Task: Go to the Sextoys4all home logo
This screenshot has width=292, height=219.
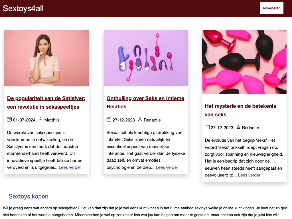Action: pyautogui.click(x=23, y=8)
